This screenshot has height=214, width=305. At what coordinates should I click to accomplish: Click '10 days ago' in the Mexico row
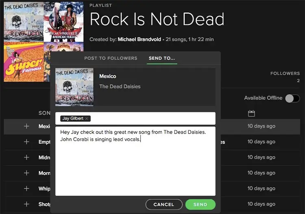[x=261, y=126]
